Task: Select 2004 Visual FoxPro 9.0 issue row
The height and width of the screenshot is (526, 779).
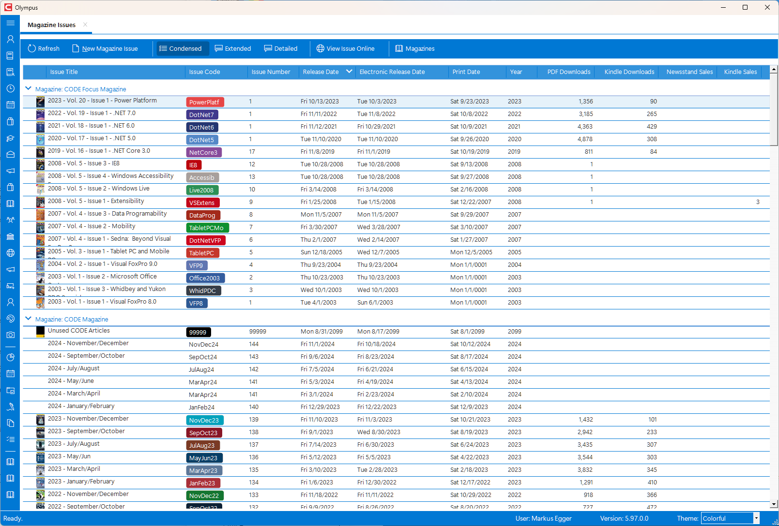Action: tap(396, 265)
